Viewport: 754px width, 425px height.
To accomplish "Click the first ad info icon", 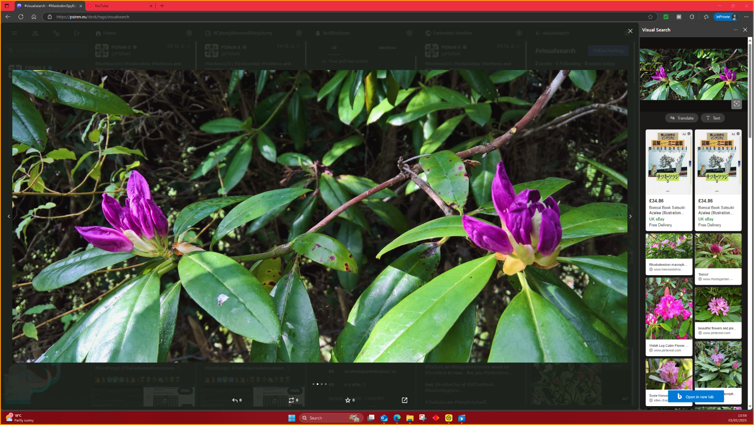I will [x=689, y=134].
